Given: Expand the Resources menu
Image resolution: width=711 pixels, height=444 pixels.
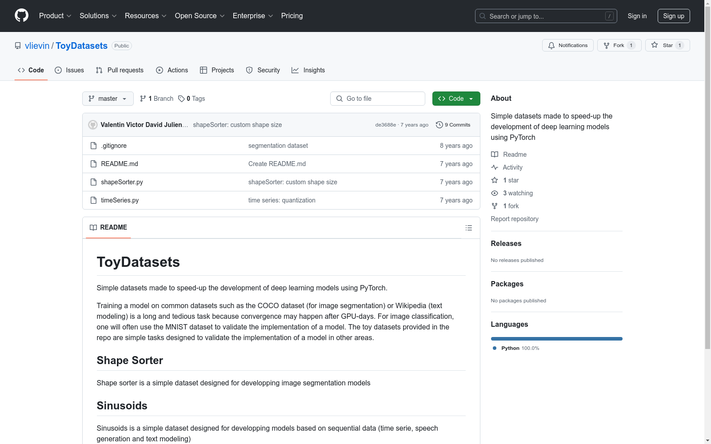Looking at the screenshot, I should click(146, 16).
